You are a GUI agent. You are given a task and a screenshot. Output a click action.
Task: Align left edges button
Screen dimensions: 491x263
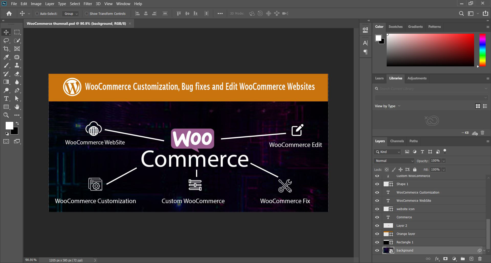(x=137, y=14)
